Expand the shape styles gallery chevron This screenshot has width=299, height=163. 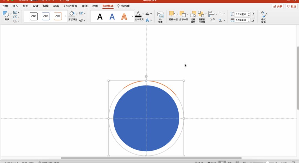[66, 16]
